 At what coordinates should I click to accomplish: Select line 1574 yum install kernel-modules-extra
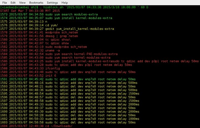coord(56,18)
